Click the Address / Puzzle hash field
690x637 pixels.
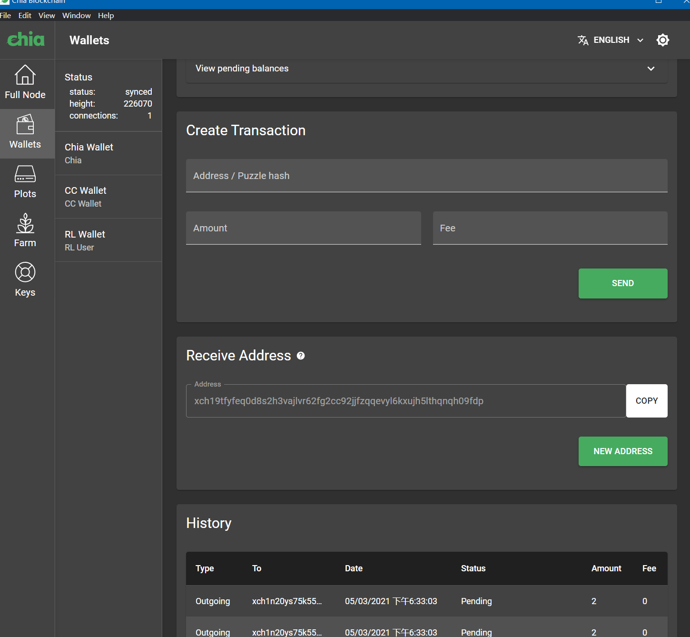click(x=426, y=176)
